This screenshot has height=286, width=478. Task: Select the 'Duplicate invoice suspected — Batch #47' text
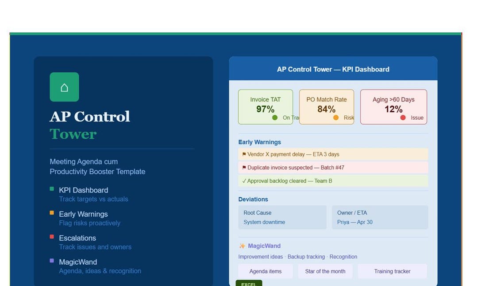point(296,168)
